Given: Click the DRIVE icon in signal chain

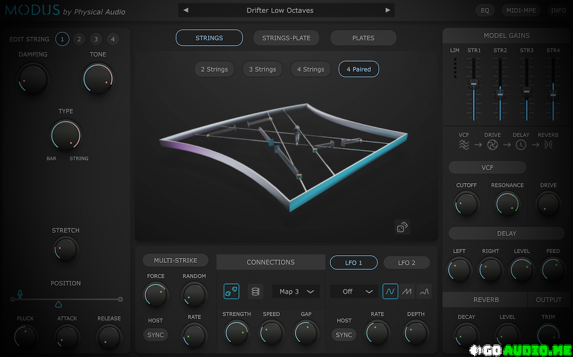Looking at the screenshot, I should (x=492, y=145).
